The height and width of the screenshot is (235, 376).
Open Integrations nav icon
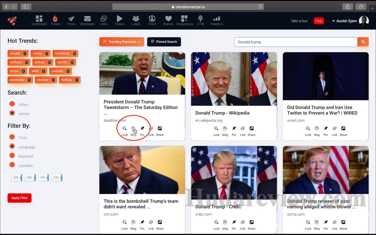pos(184,19)
